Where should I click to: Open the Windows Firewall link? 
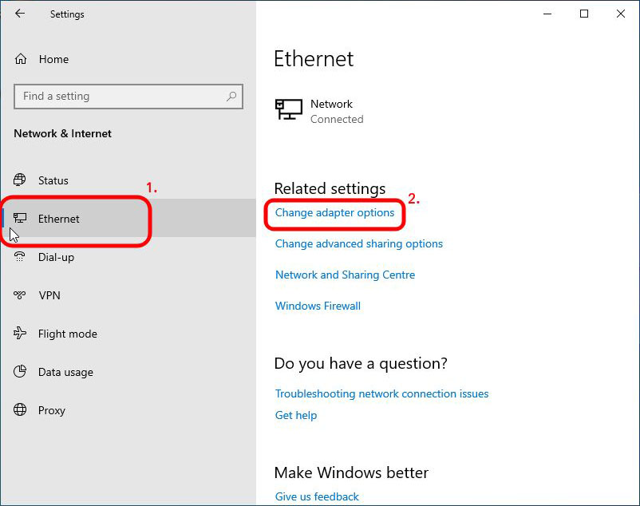(x=318, y=306)
